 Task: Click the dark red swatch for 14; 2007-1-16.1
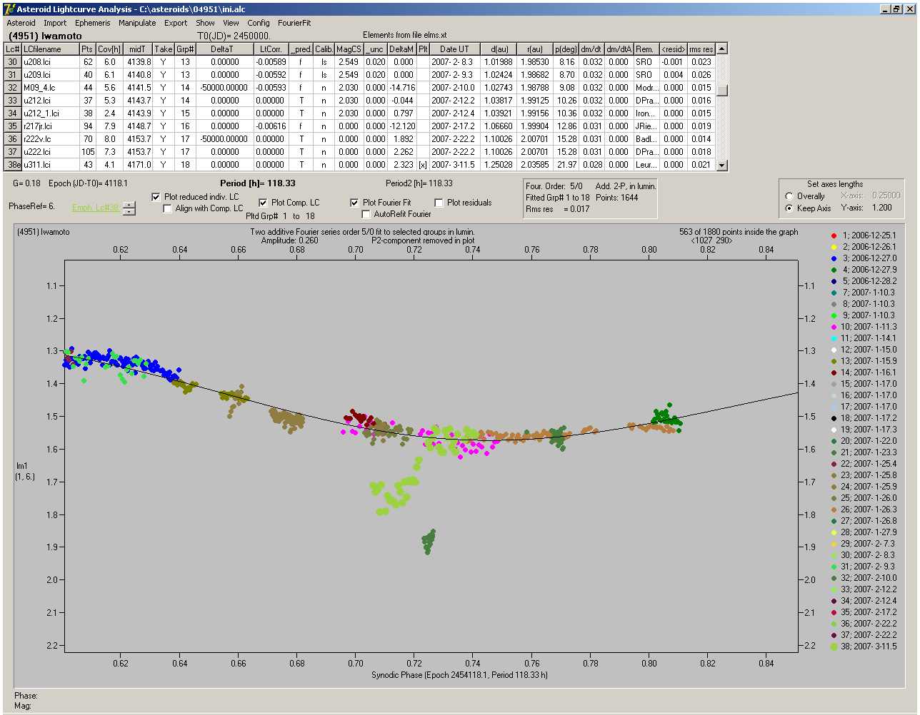pyautogui.click(x=834, y=372)
